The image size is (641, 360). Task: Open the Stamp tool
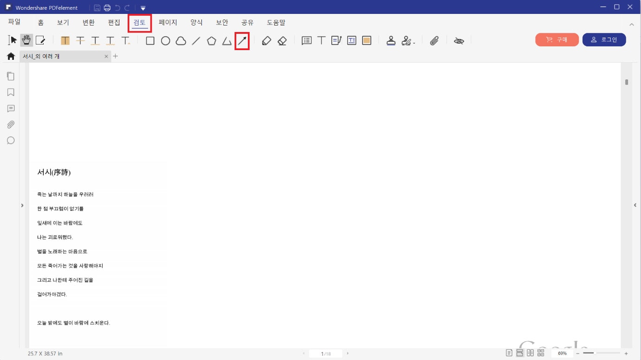point(391,41)
